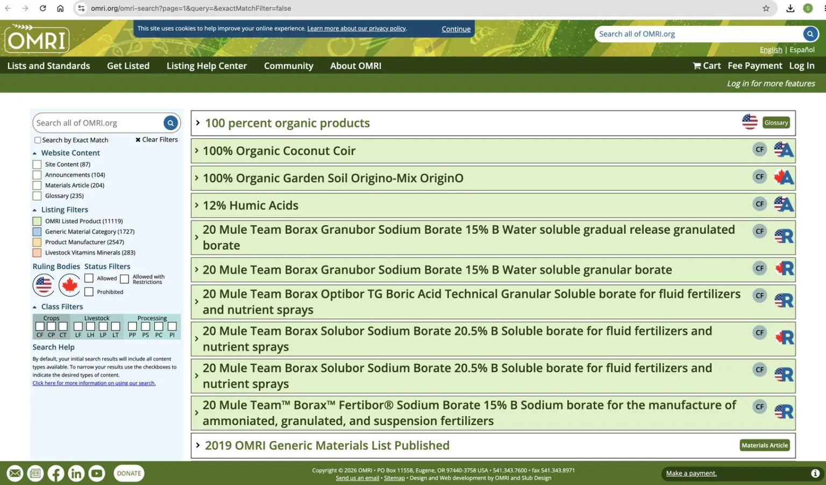Switch language to Español

click(x=802, y=50)
